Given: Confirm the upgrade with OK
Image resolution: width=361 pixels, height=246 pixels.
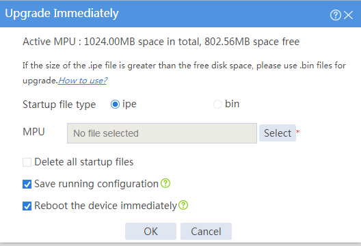Looking at the screenshot, I should 150,231.
